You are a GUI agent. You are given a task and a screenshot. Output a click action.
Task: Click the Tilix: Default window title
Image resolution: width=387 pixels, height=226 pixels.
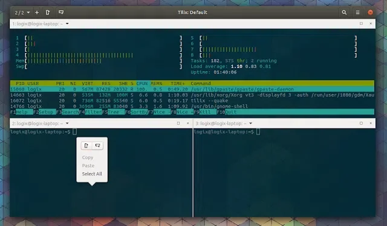[x=192, y=12]
